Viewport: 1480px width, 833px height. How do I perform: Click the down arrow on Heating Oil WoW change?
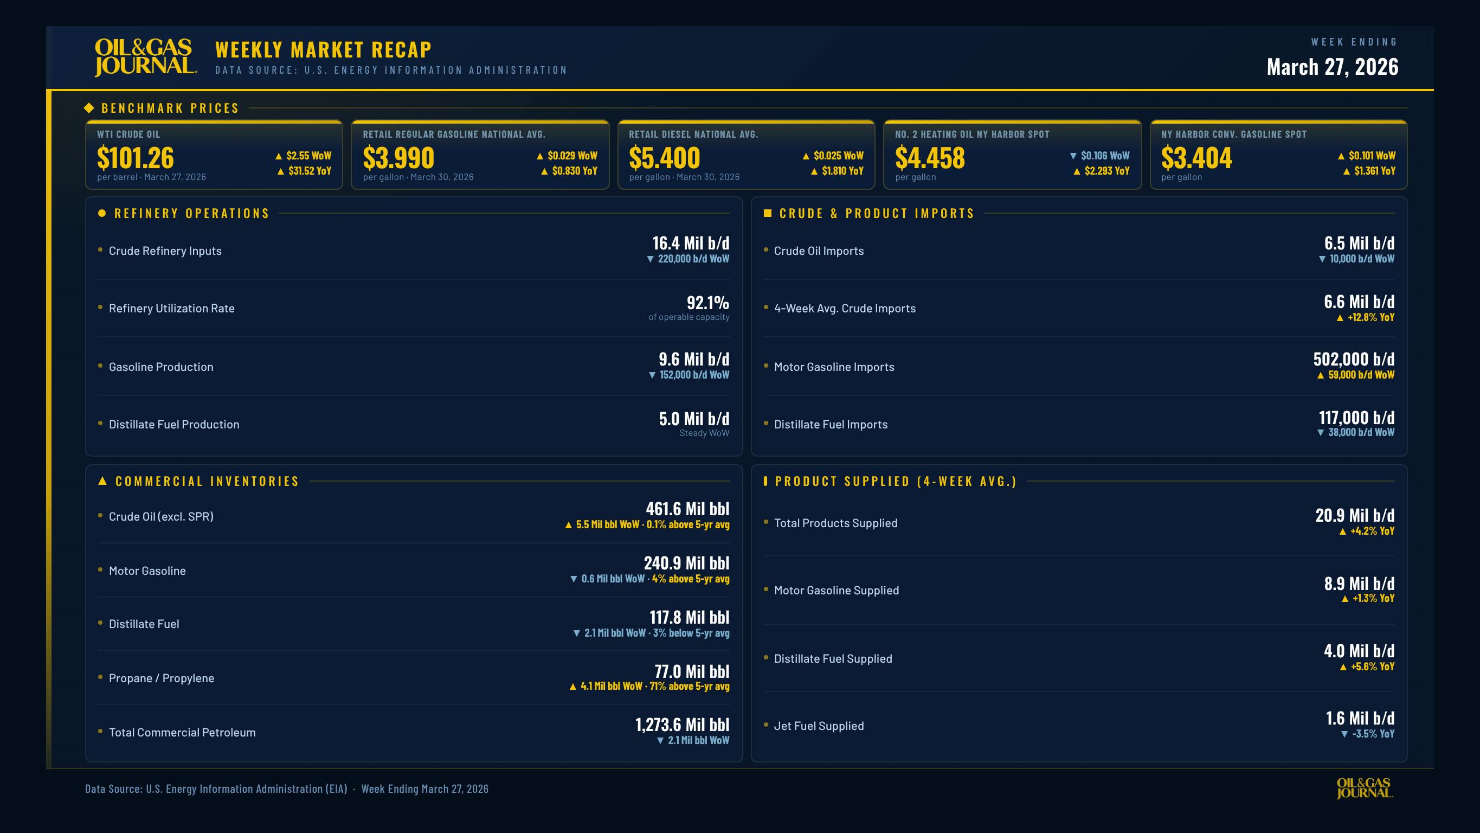point(1074,155)
